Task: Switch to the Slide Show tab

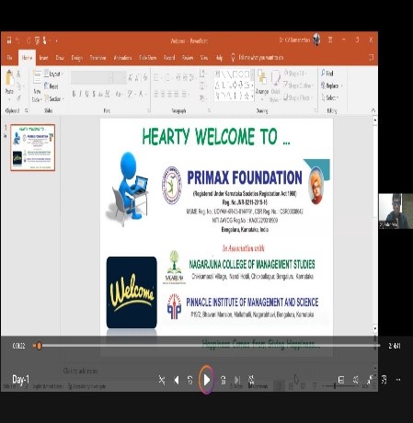Action: (148, 58)
